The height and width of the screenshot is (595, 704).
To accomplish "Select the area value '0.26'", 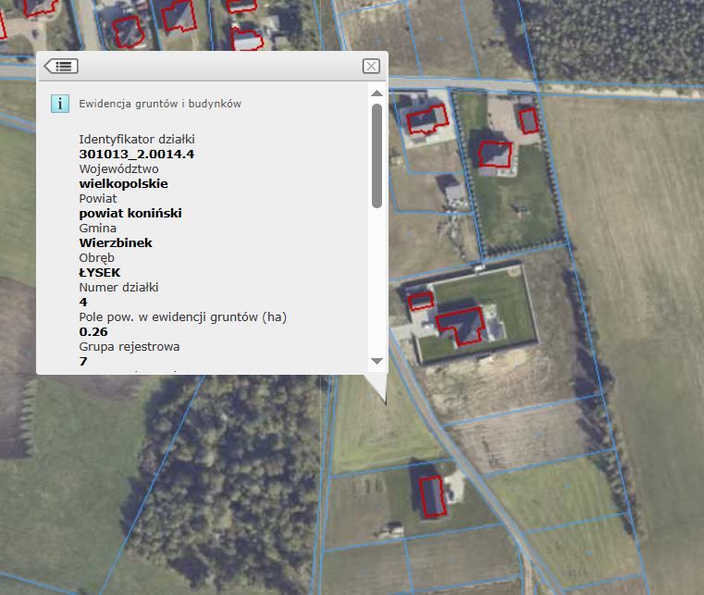I will pyautogui.click(x=93, y=332).
